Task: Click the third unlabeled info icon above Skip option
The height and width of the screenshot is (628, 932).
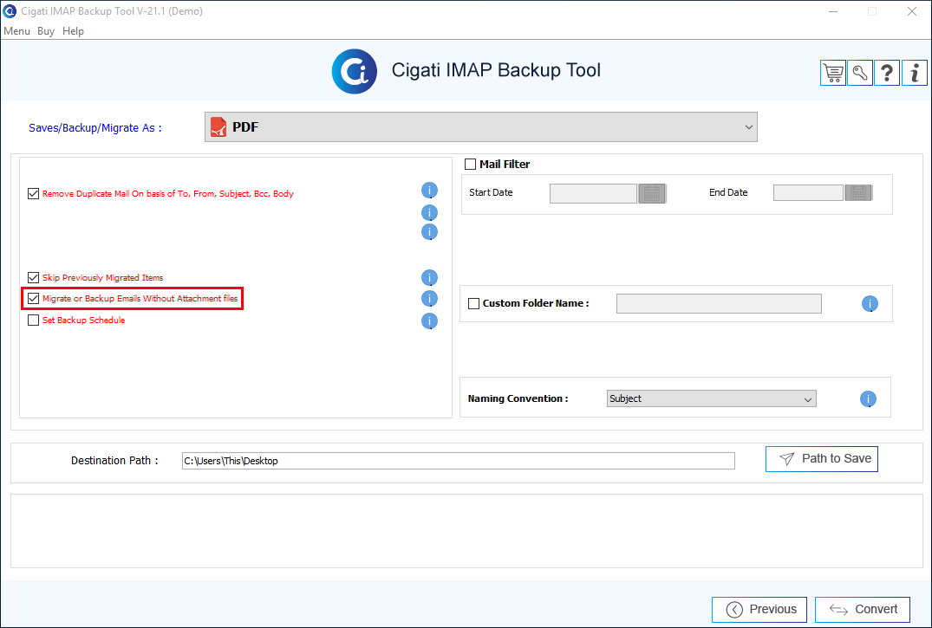Action: tap(429, 232)
